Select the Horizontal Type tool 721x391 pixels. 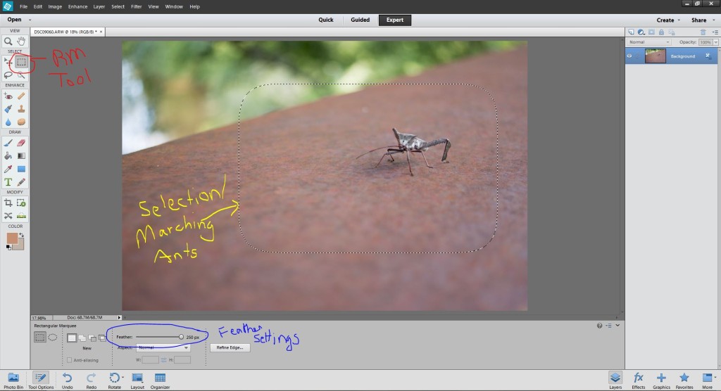(x=8, y=183)
